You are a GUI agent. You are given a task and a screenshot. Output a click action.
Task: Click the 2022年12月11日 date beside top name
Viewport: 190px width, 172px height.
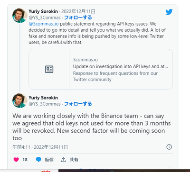[x=78, y=11]
